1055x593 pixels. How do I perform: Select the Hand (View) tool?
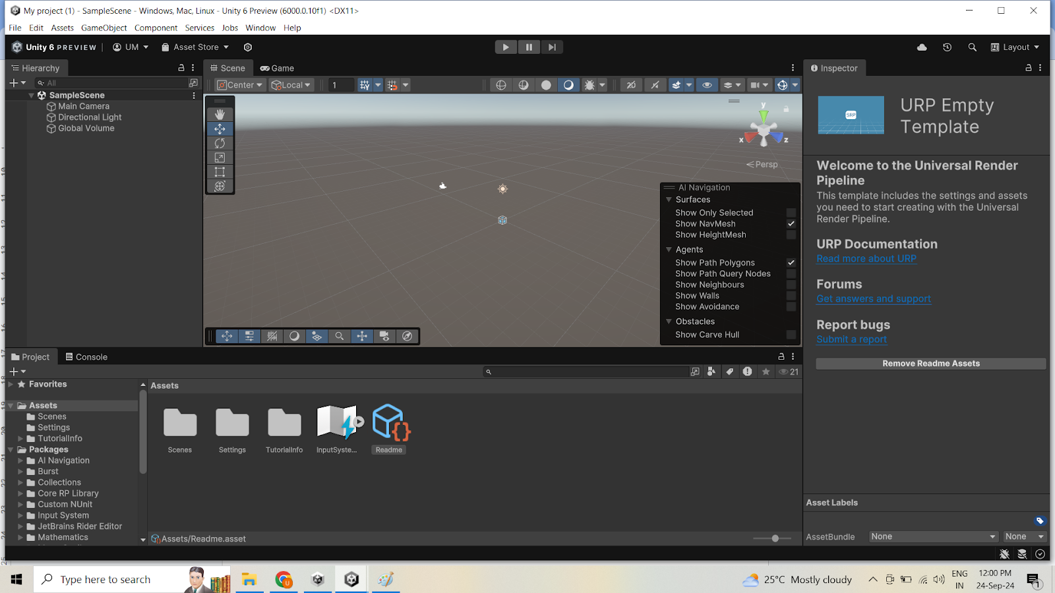220,115
